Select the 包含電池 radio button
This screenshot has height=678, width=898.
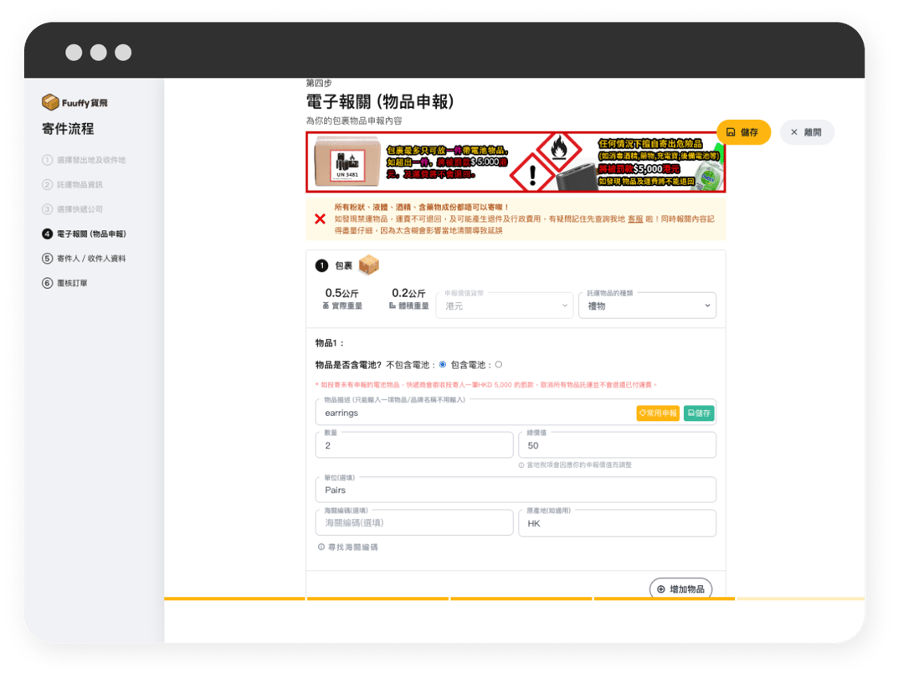499,365
